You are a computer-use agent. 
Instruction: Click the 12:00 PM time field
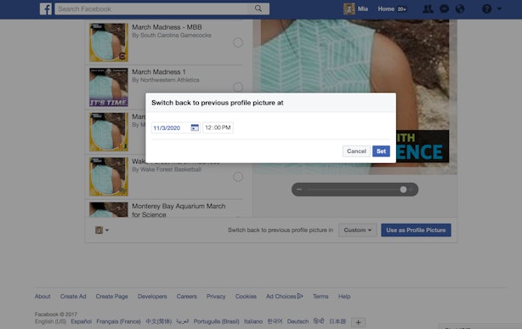[x=218, y=128]
